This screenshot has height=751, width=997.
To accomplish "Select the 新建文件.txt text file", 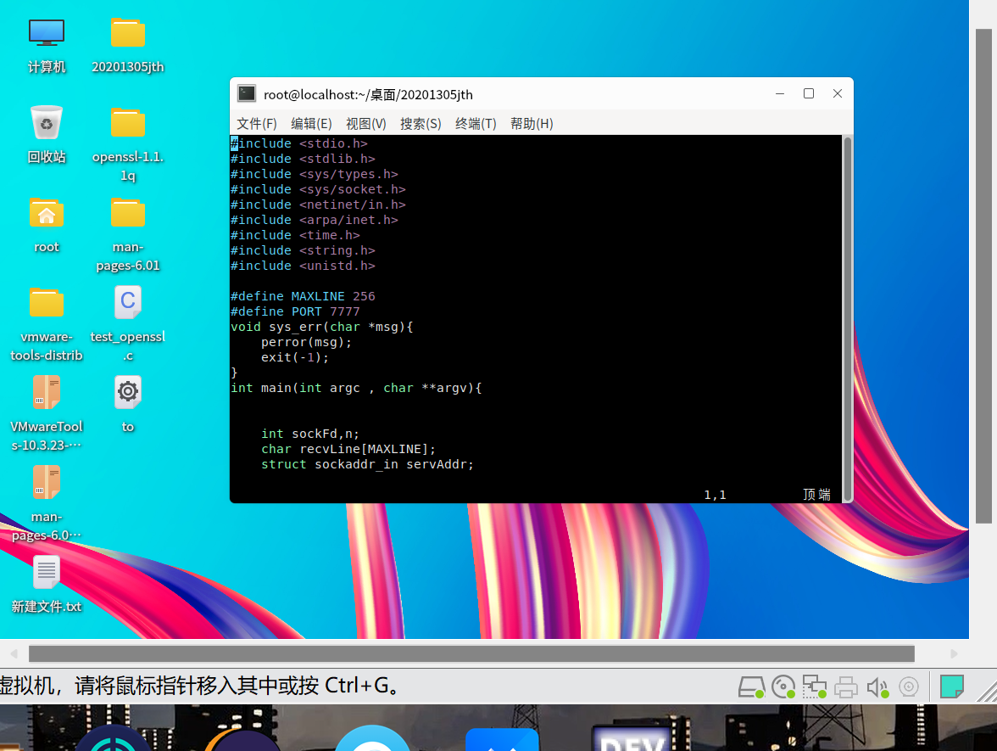I will pyautogui.click(x=47, y=572).
